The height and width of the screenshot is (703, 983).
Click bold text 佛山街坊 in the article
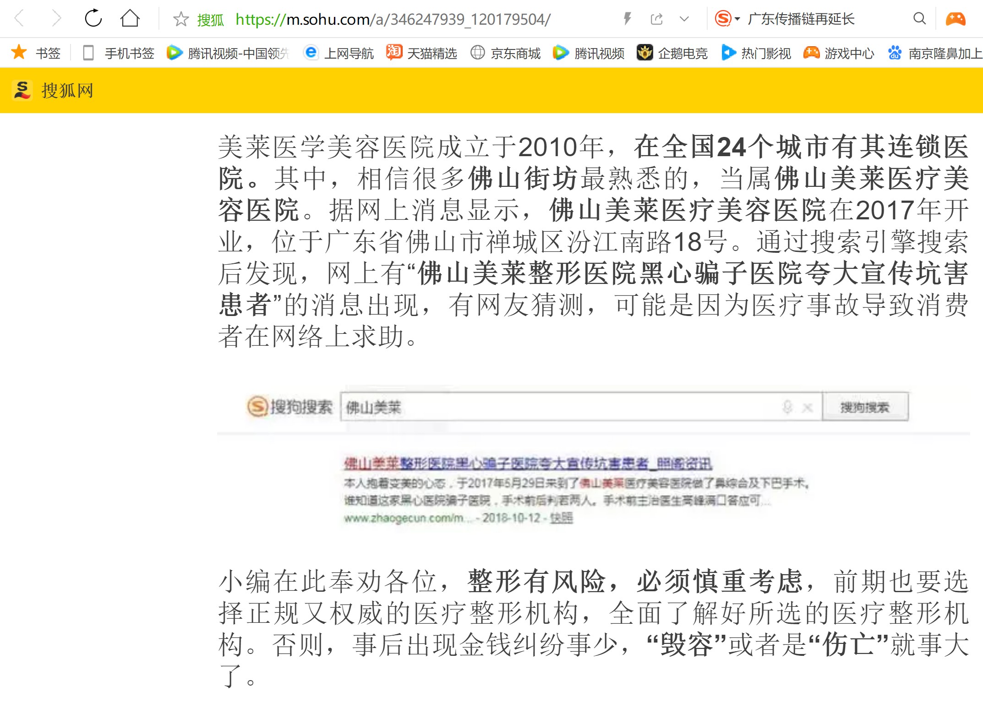[x=523, y=178]
